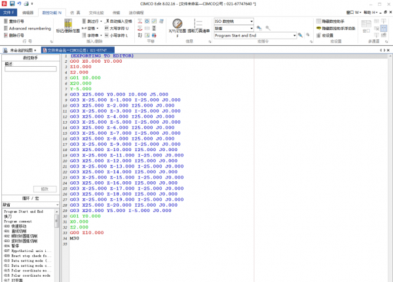
Task: Open the 帮助 H menu
Action: tap(371, 12)
